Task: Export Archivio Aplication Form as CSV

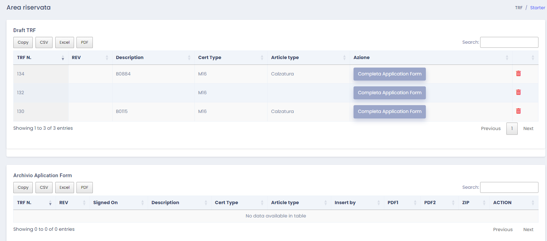Action: (x=44, y=187)
